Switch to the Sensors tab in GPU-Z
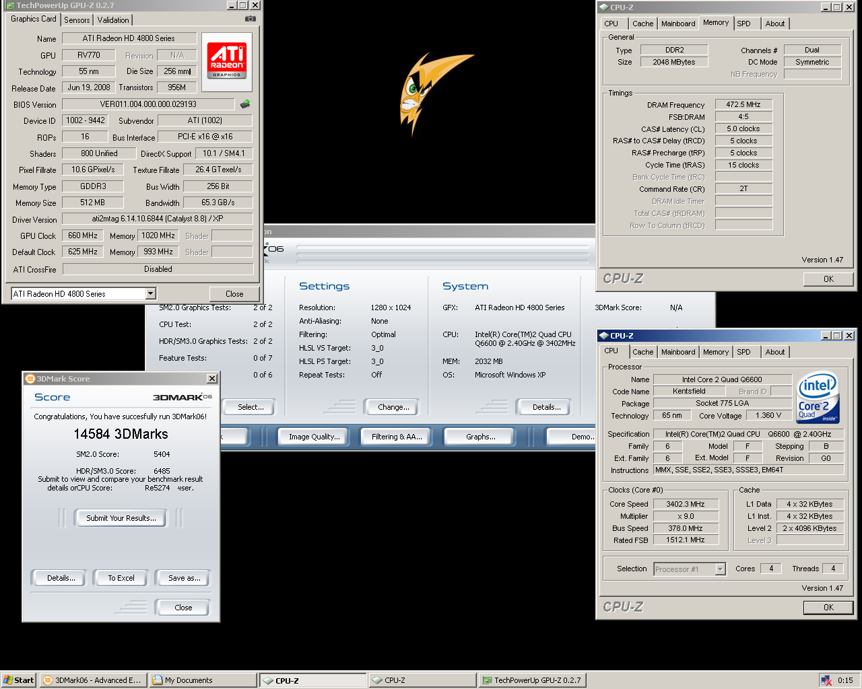 point(77,20)
